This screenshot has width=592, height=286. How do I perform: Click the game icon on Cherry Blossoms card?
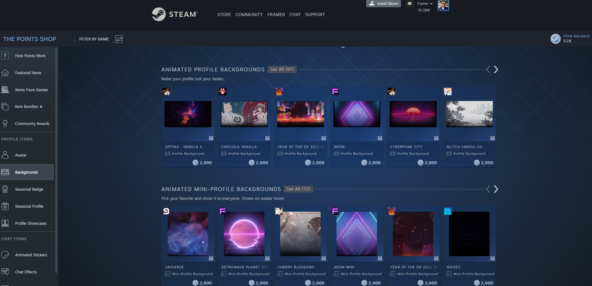[279, 211]
